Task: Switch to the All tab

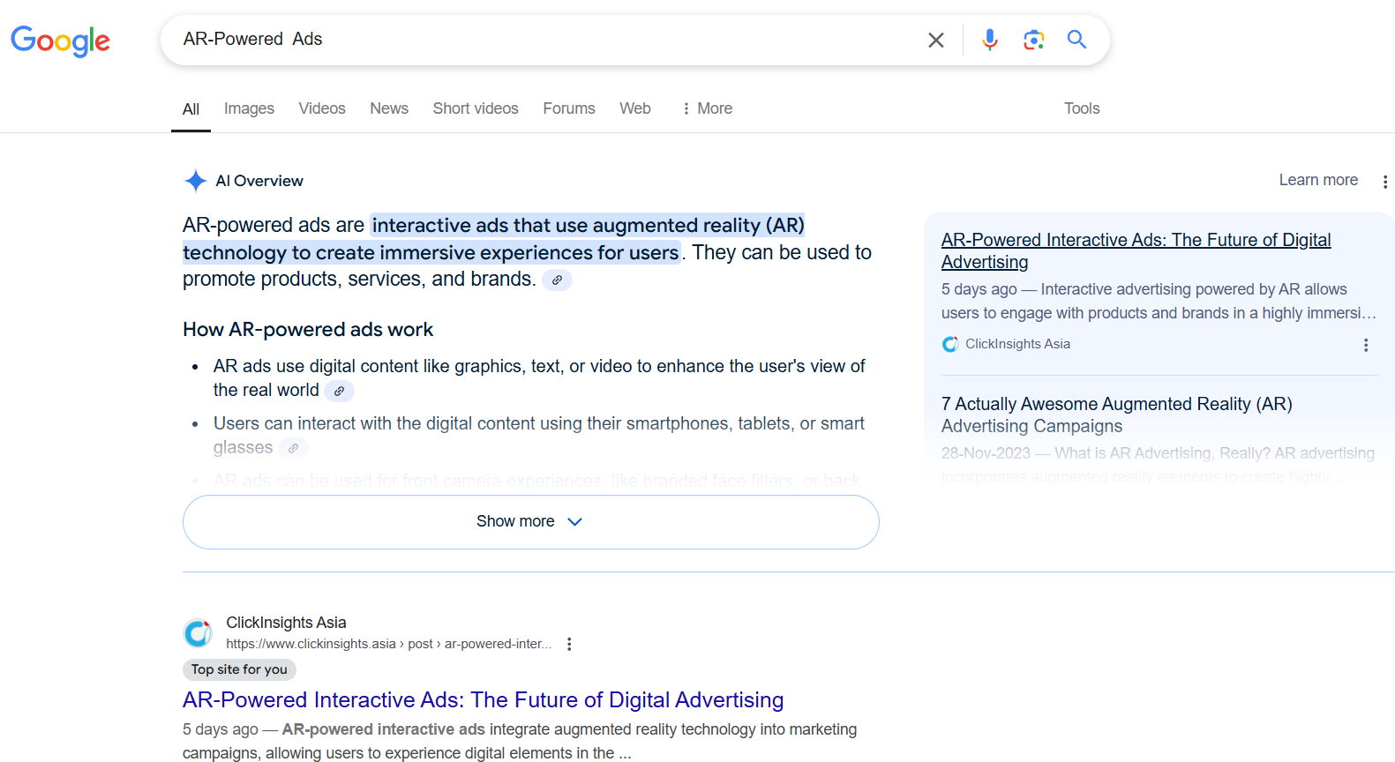Action: (191, 109)
